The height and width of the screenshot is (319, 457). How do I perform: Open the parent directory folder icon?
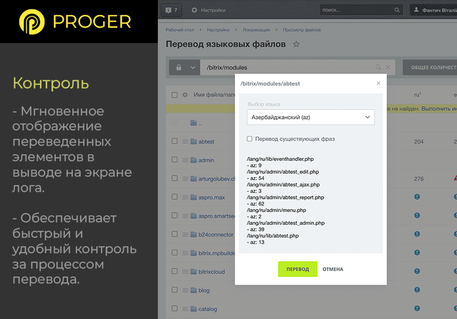click(x=193, y=123)
